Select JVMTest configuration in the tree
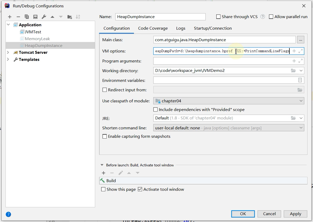 tap(33, 32)
